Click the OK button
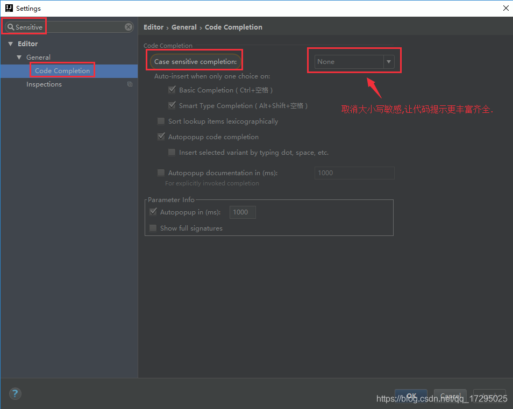513x409 pixels. (x=411, y=396)
